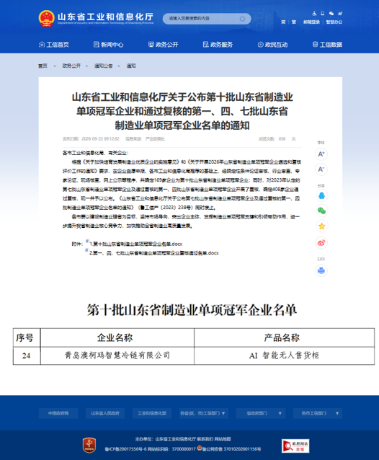This screenshot has height=460, width=379.
Task: Go to 政务公开 in breadcrumb
Action: [x=71, y=66]
